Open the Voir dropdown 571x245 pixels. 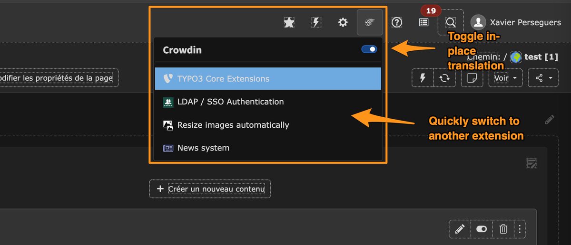506,78
